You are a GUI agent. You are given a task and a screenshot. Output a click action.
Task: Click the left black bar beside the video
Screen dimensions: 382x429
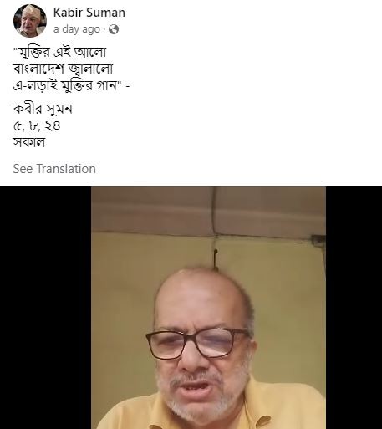[45, 308]
